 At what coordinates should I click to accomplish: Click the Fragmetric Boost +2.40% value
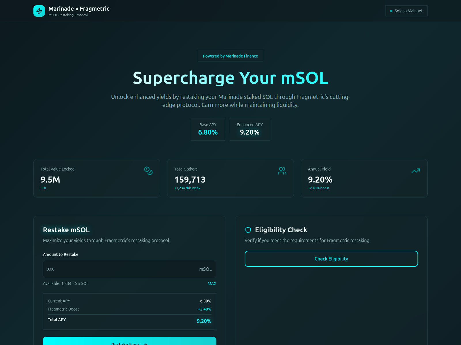[205, 309]
